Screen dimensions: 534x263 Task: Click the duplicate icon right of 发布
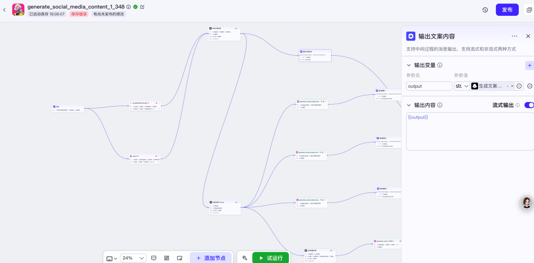point(529,10)
